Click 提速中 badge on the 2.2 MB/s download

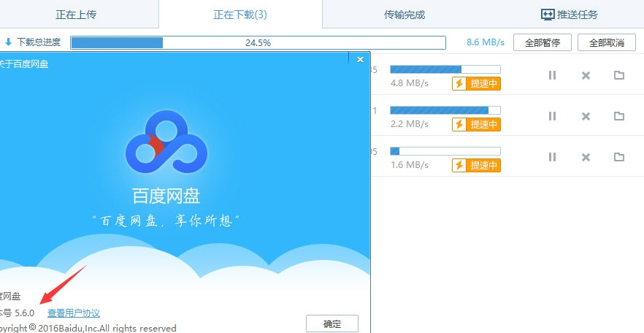tap(476, 124)
